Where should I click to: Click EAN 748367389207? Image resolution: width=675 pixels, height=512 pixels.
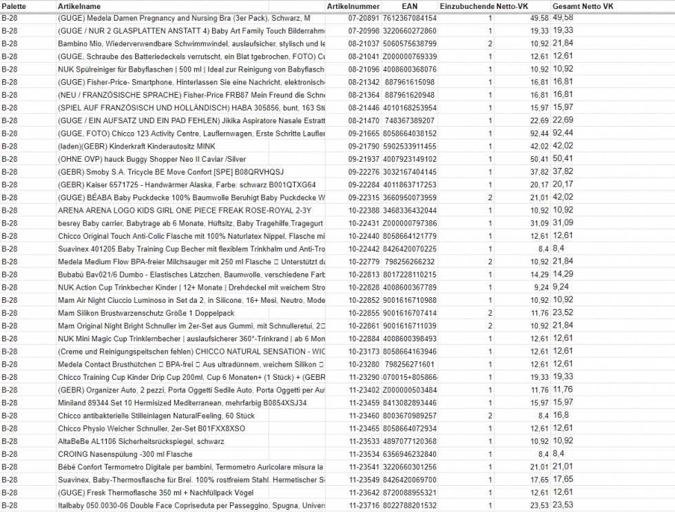click(x=410, y=121)
